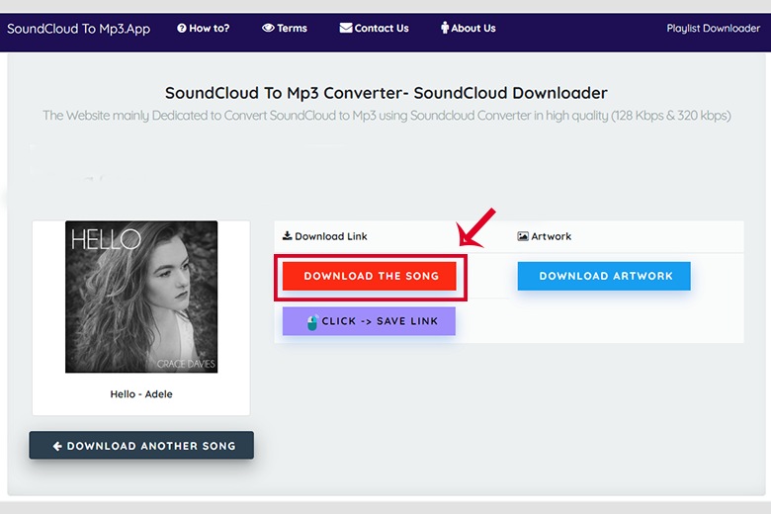Viewport: 771px width, 514px height.
Task: Open the How to? menu text
Action: click(x=209, y=28)
